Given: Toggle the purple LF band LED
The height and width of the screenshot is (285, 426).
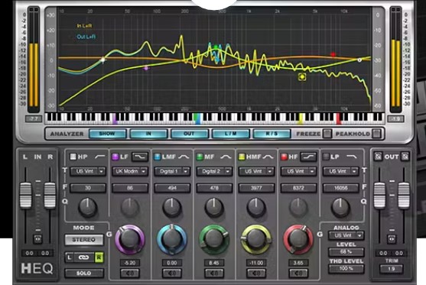Looking at the screenshot, I should pyautogui.click(x=115, y=157).
